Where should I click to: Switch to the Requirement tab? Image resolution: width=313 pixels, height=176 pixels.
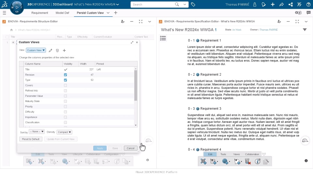tap(40, 13)
